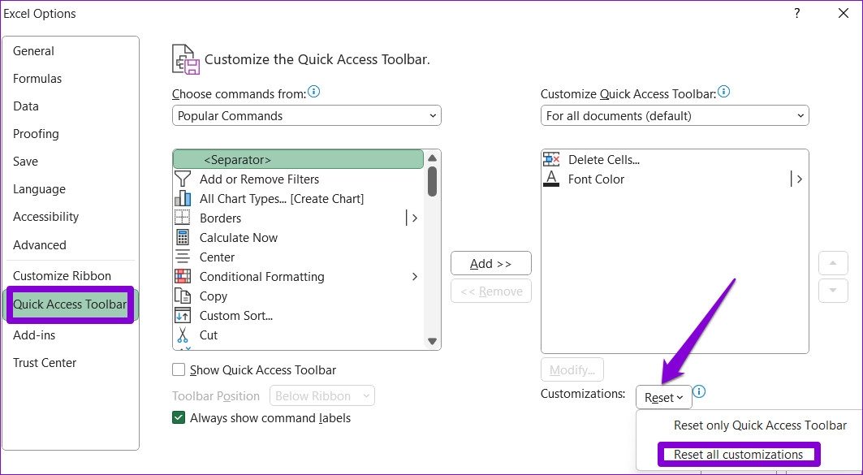
Task: Click the Conditional Formatting icon
Action: 182,276
